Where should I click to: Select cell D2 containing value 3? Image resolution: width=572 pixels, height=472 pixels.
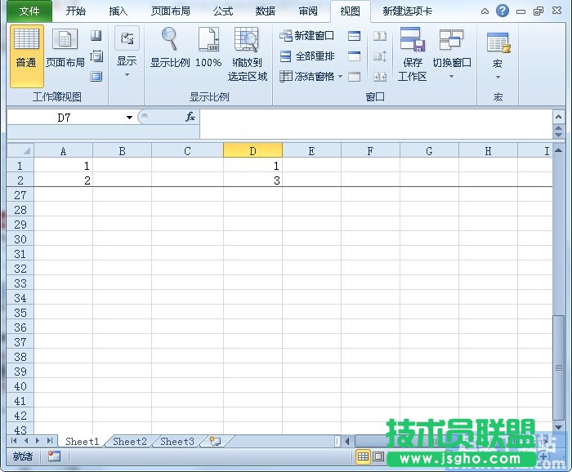tap(252, 180)
